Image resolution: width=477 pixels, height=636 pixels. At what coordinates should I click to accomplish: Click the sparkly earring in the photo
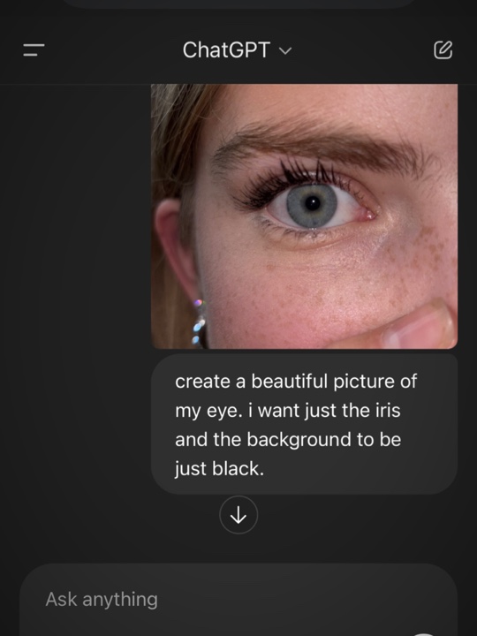tap(199, 322)
